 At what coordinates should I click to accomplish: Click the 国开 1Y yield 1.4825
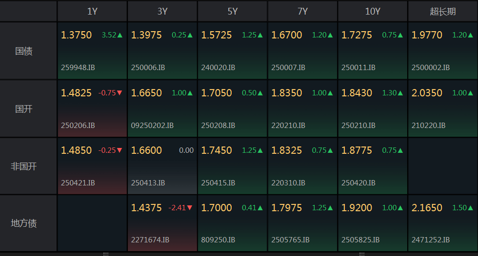pos(76,93)
